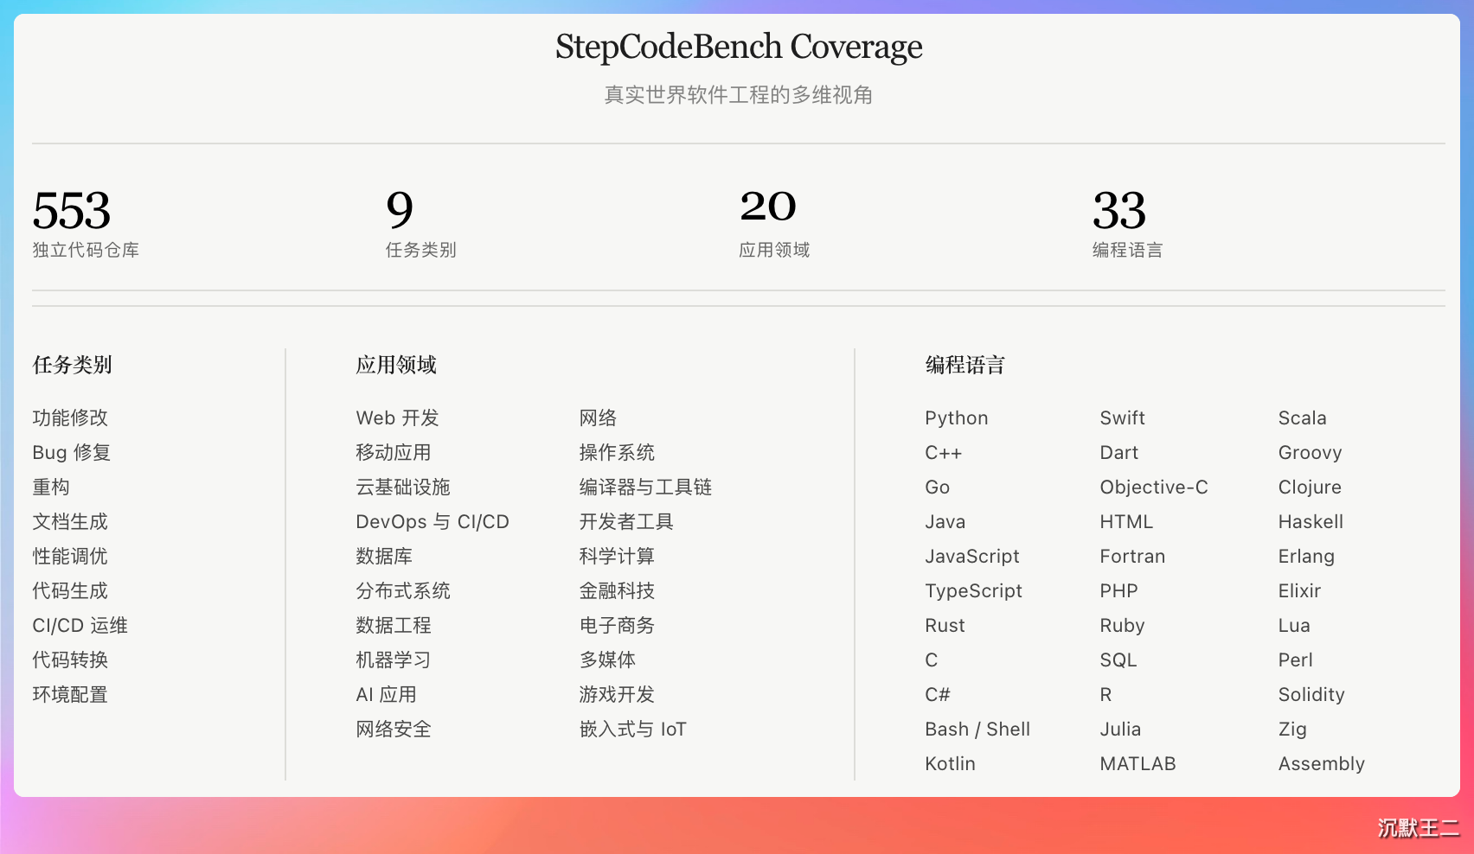Select the 嵌入式与 IoT entry
The image size is (1474, 854).
coord(633,729)
